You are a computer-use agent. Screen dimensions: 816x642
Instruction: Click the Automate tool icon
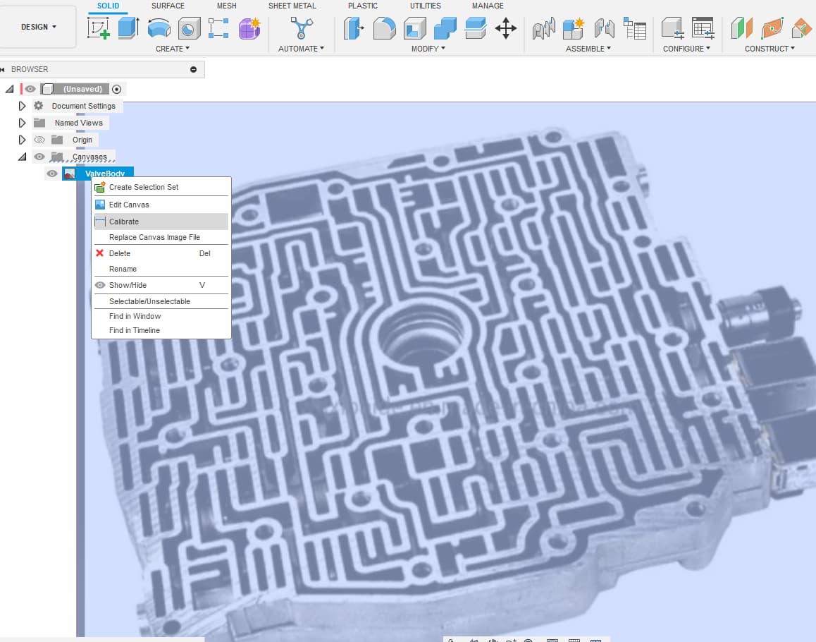(302, 28)
